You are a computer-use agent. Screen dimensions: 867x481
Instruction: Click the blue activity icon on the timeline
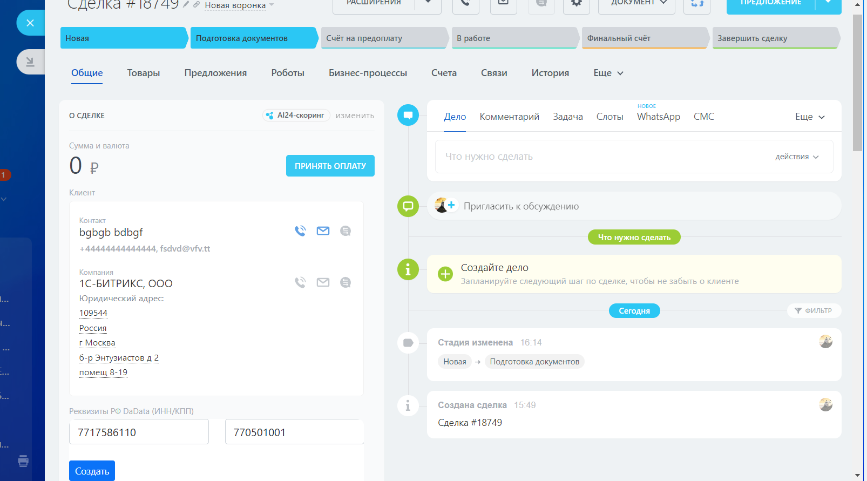click(408, 115)
